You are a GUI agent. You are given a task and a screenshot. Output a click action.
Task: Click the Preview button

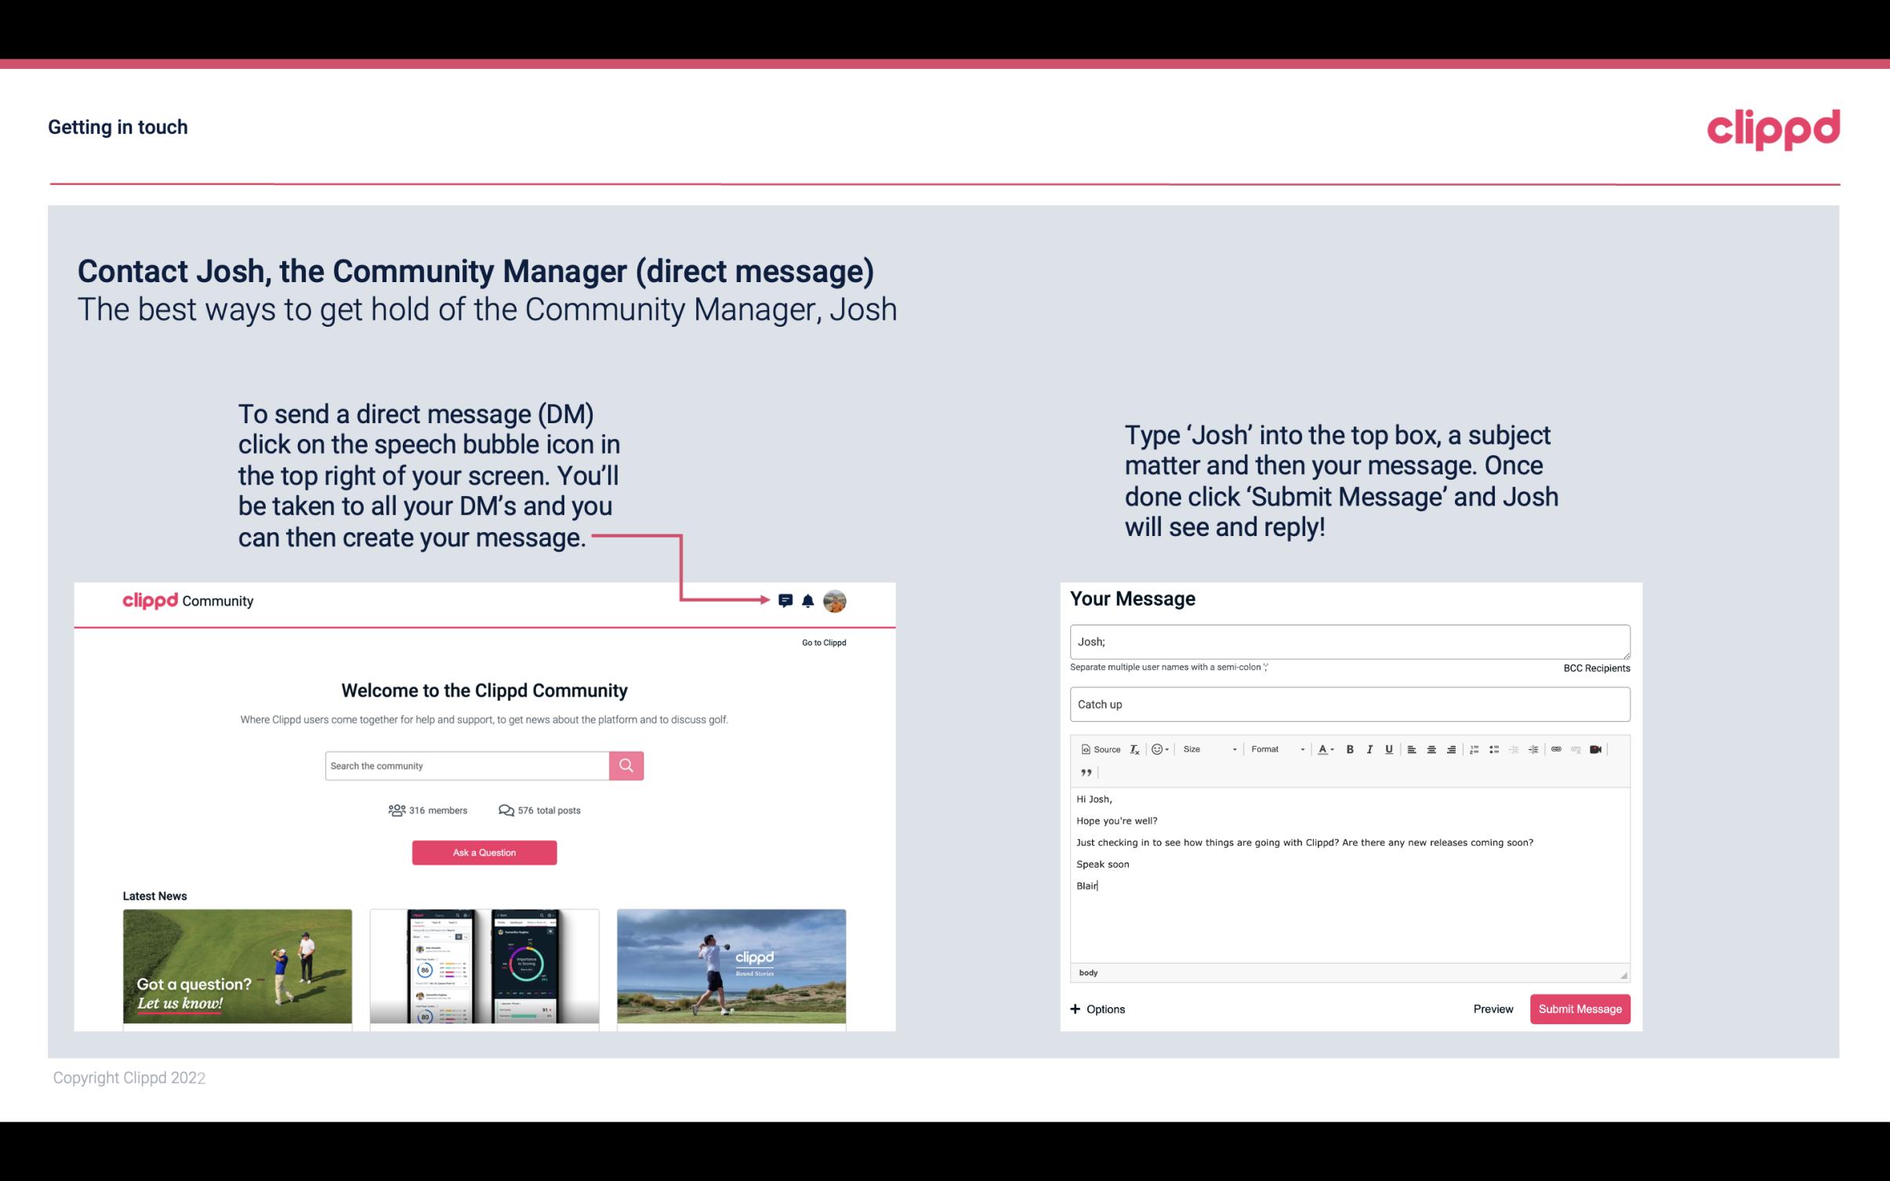point(1493,1009)
